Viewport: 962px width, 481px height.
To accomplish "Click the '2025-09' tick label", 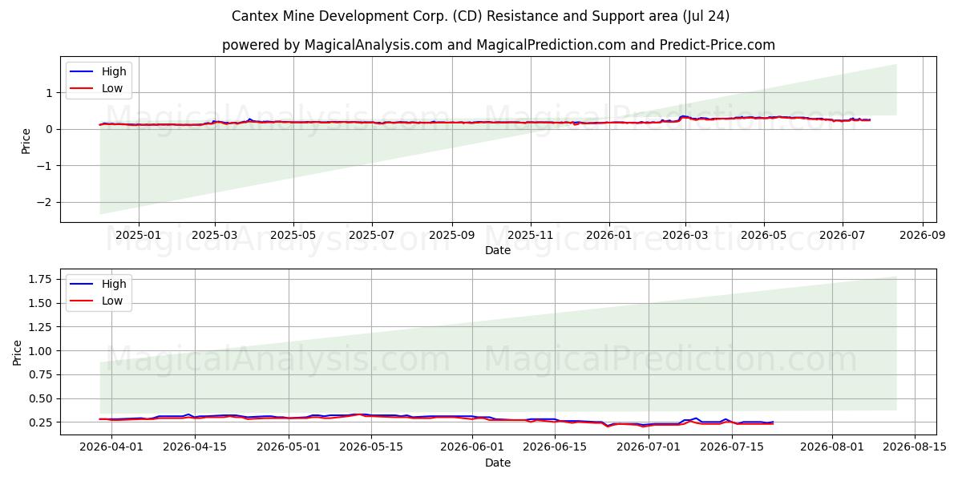I will pos(451,235).
